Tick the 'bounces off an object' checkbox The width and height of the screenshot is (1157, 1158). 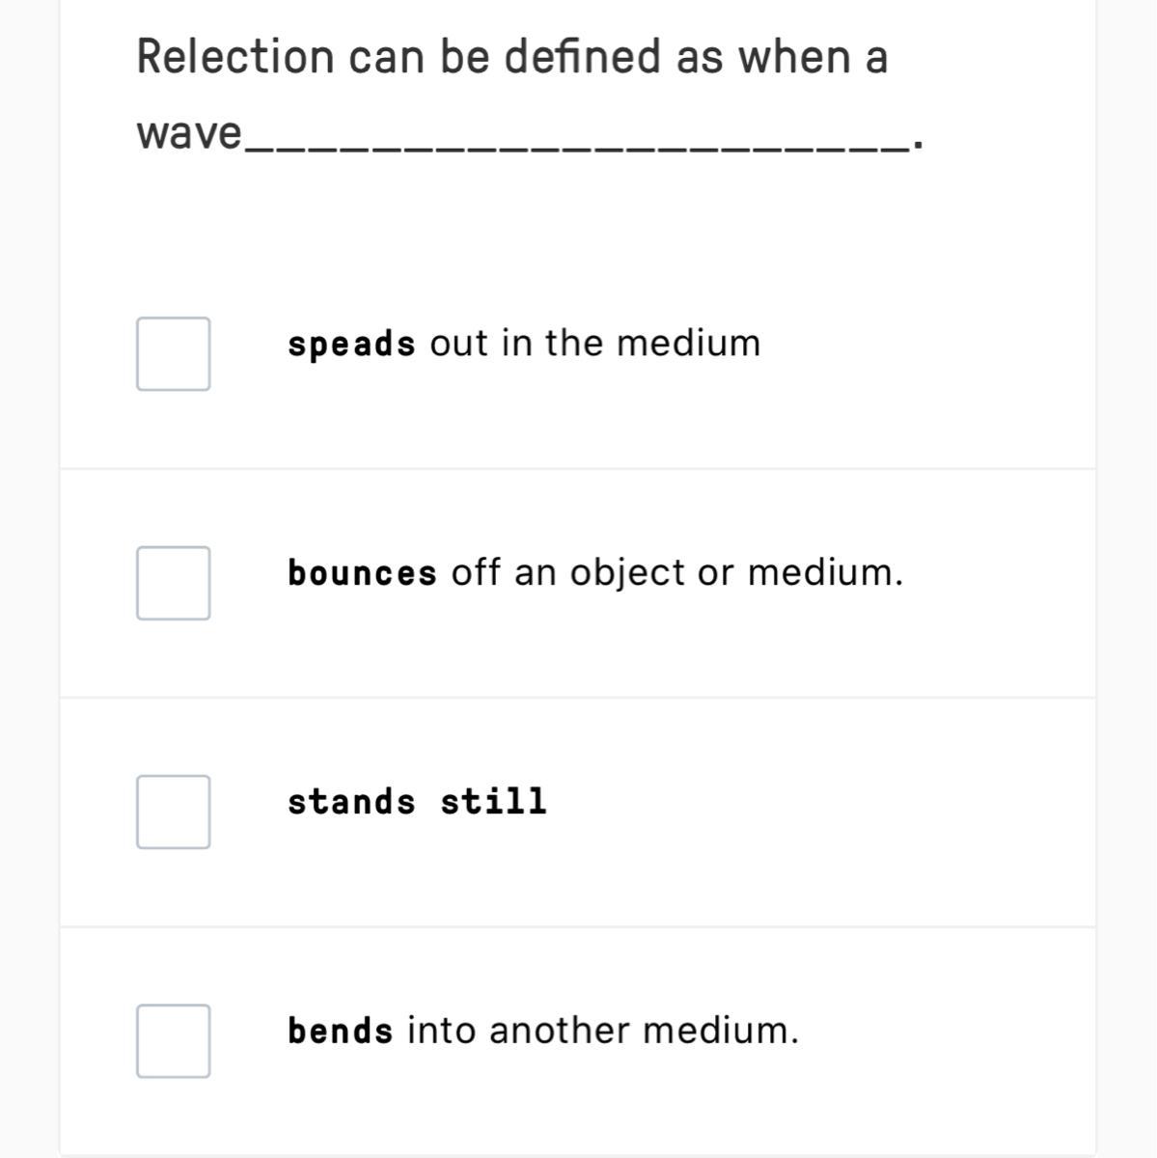coord(173,583)
